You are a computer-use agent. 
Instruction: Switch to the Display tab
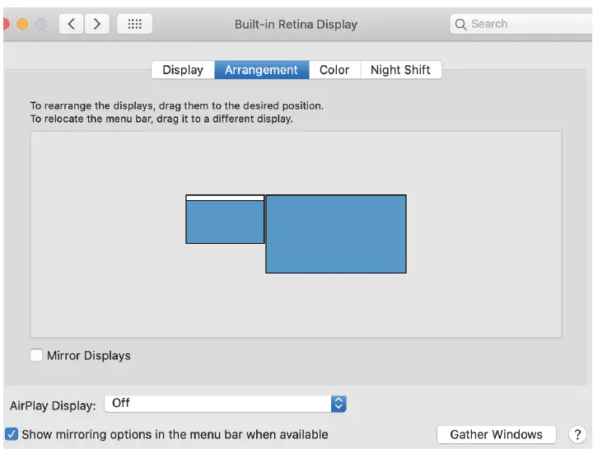click(x=183, y=70)
